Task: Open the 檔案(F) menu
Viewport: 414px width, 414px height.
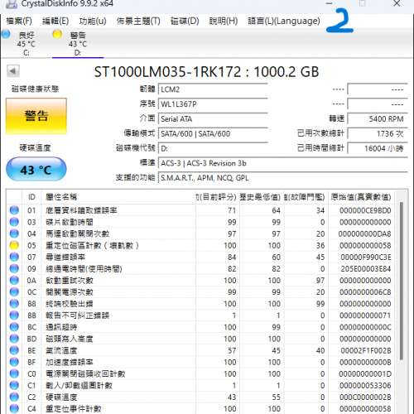Action: coord(19,21)
